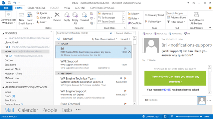
Task: Open the Current Mailbox scope dropdown
Action: [125, 33]
